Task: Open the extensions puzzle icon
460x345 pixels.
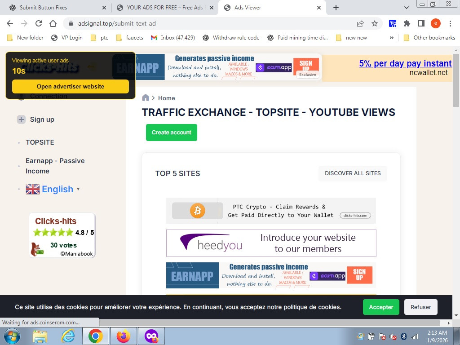Action: pos(407,23)
